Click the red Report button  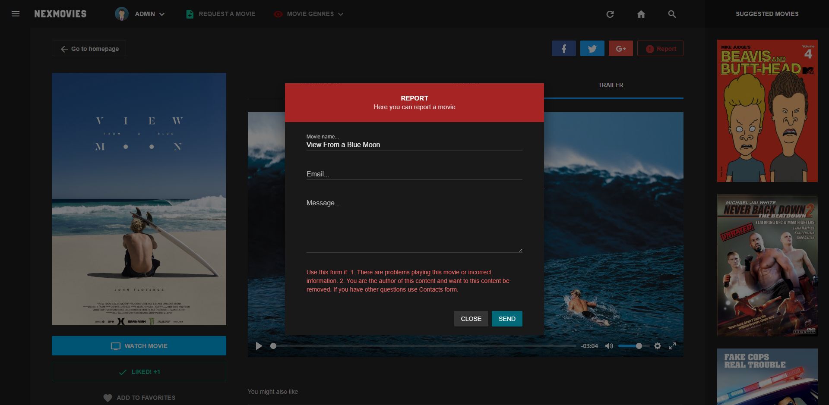[660, 49]
